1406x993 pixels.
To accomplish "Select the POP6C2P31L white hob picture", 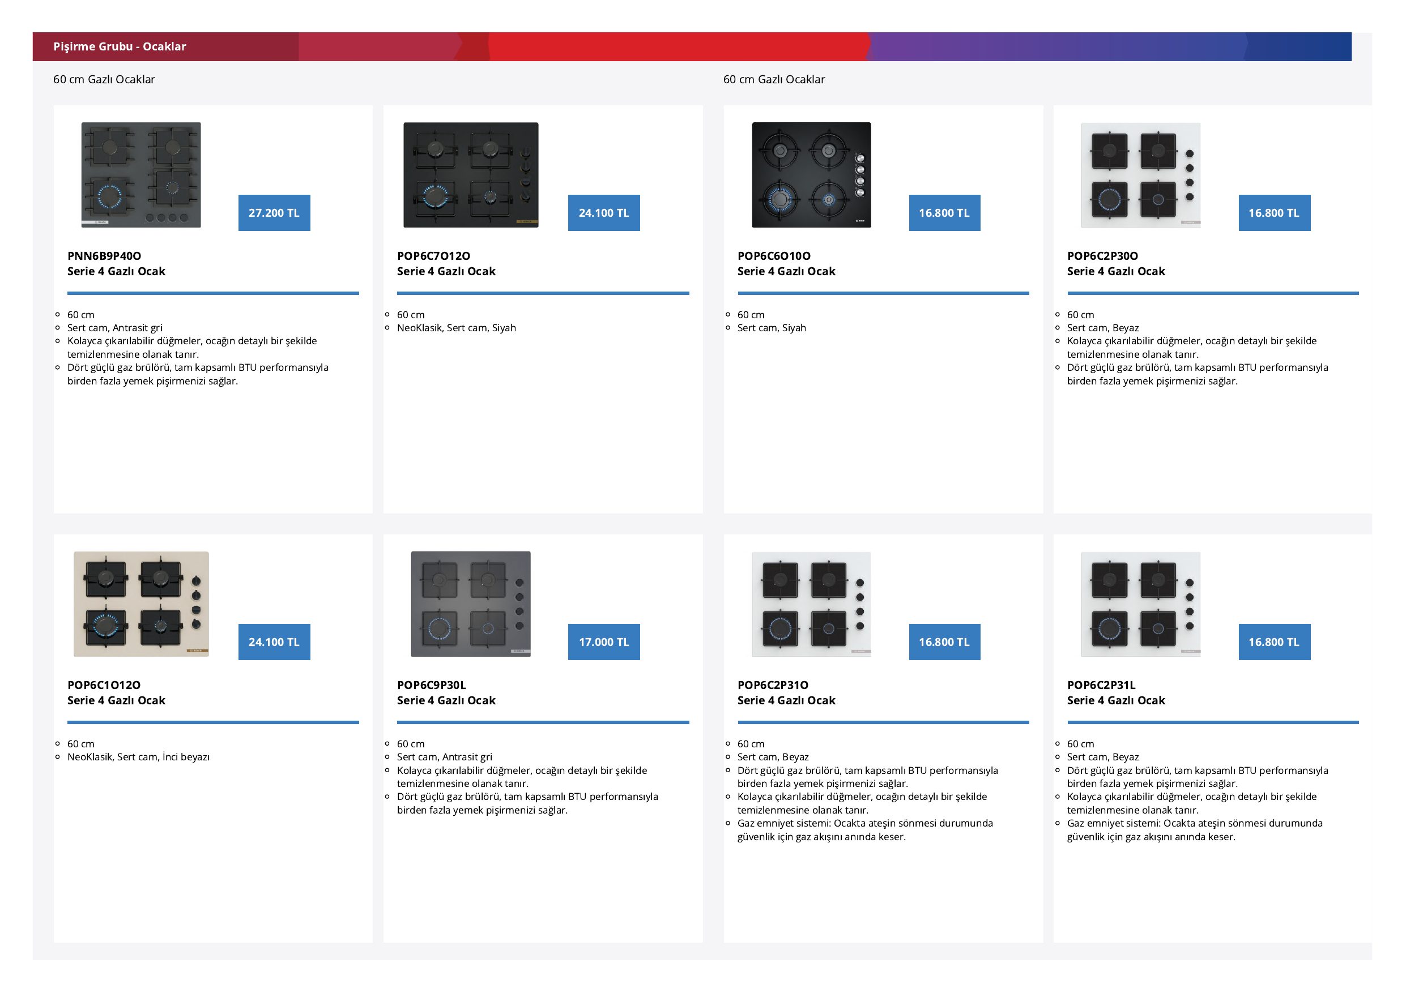I will [1140, 604].
